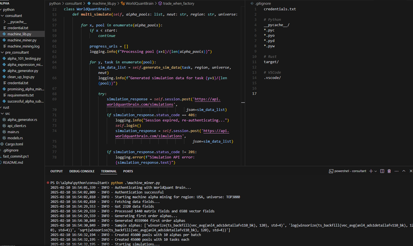Collapse the pre_consultant folder chevron
Image resolution: width=413 pixels, height=246 pixels.
[3, 52]
